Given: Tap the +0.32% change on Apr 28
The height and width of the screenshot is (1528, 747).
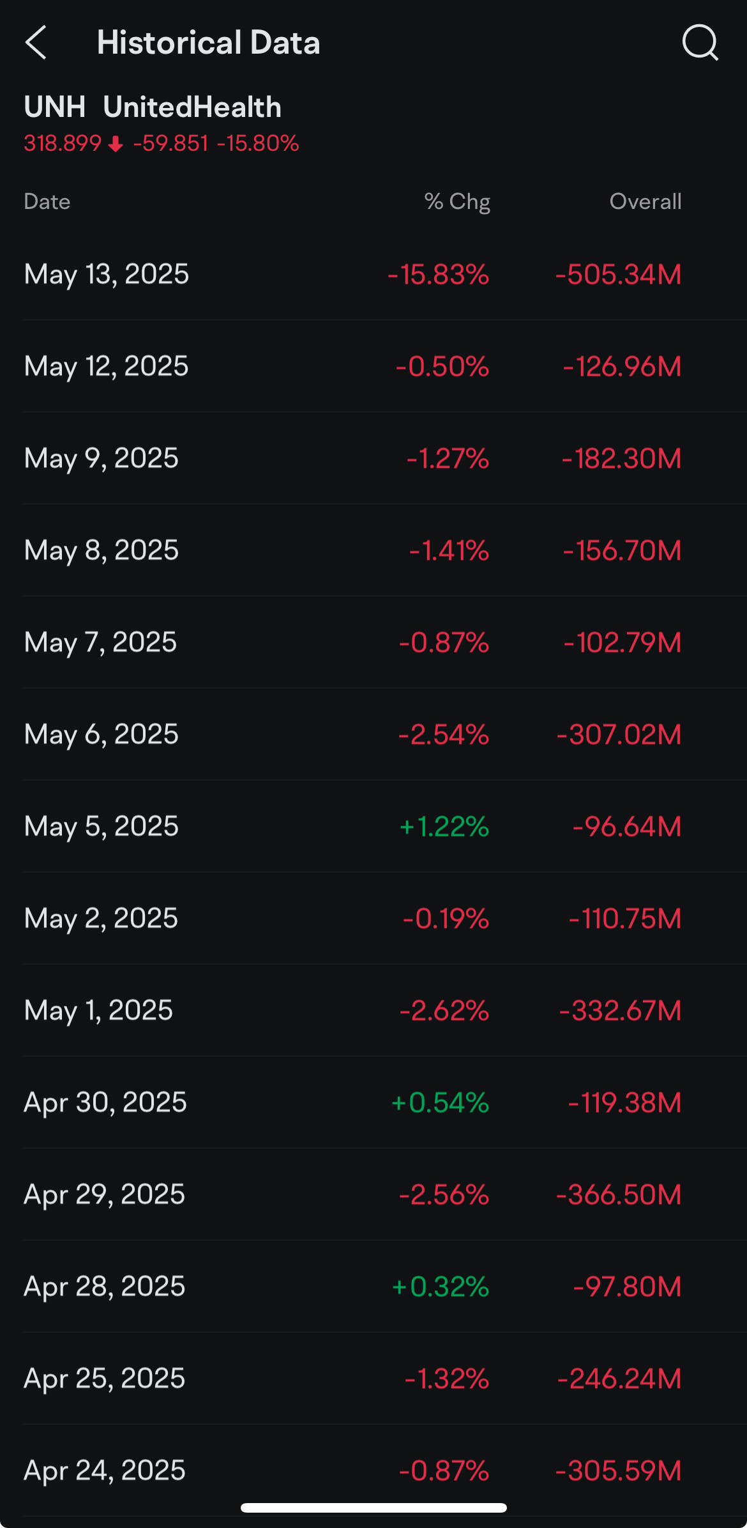Looking at the screenshot, I should point(441,1286).
